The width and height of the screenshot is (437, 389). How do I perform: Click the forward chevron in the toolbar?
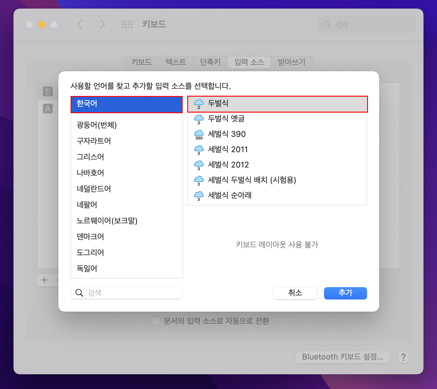102,24
